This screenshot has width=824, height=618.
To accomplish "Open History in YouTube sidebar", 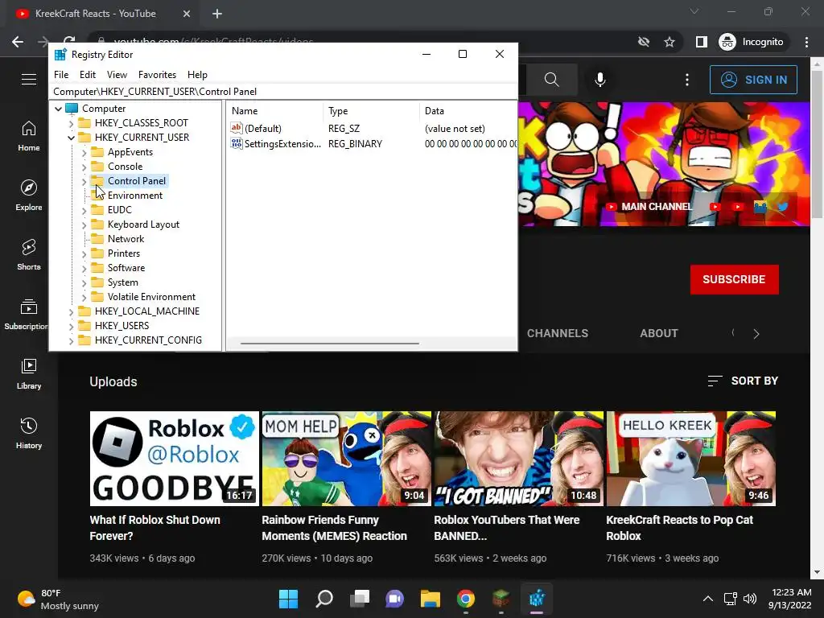I will tap(28, 434).
